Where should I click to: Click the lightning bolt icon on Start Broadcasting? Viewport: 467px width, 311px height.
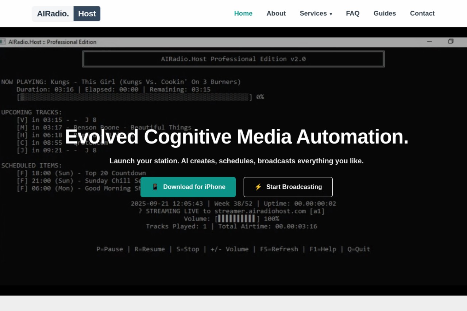click(x=258, y=187)
